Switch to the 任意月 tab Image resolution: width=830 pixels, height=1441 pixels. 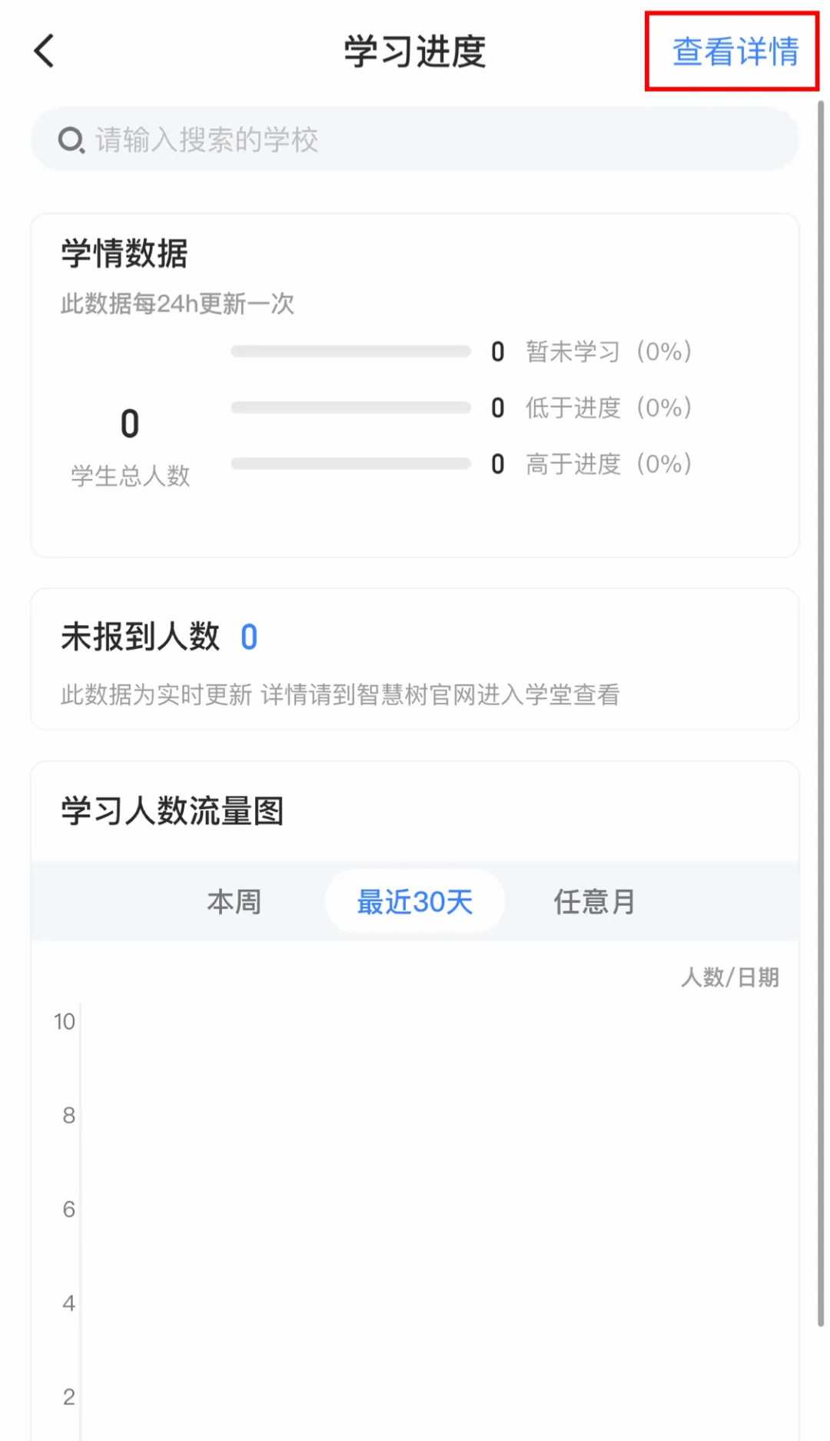pos(593,901)
